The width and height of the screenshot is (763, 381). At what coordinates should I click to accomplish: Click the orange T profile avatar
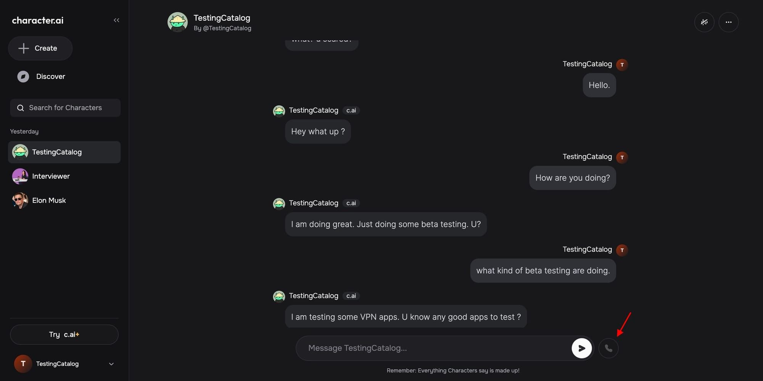coord(23,363)
